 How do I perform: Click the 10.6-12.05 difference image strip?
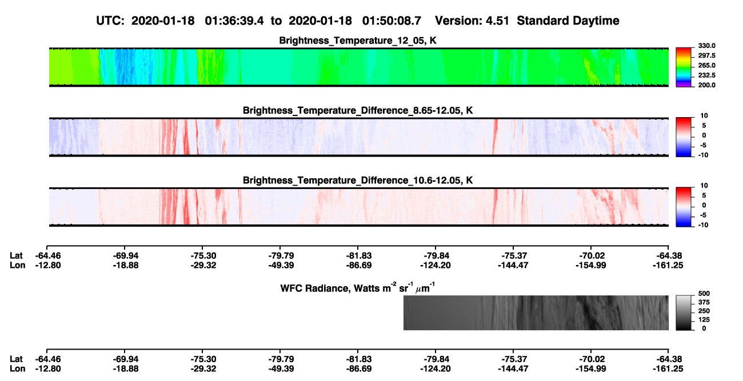click(358, 206)
